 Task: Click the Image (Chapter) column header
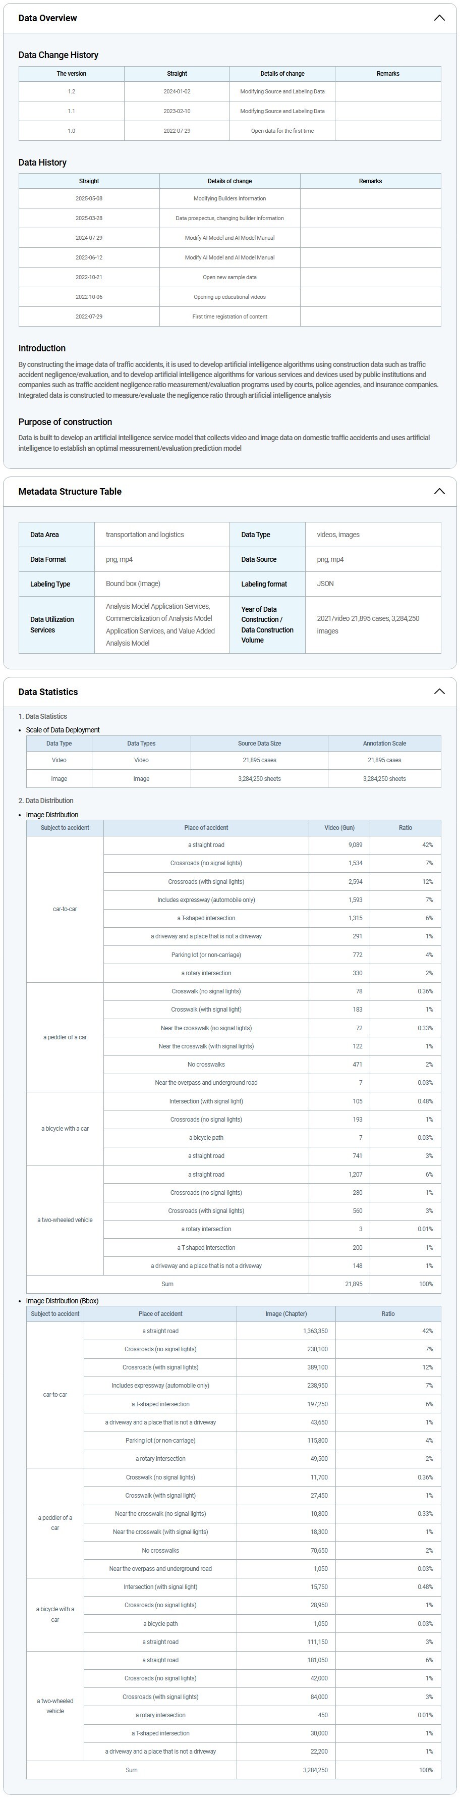285,1314
